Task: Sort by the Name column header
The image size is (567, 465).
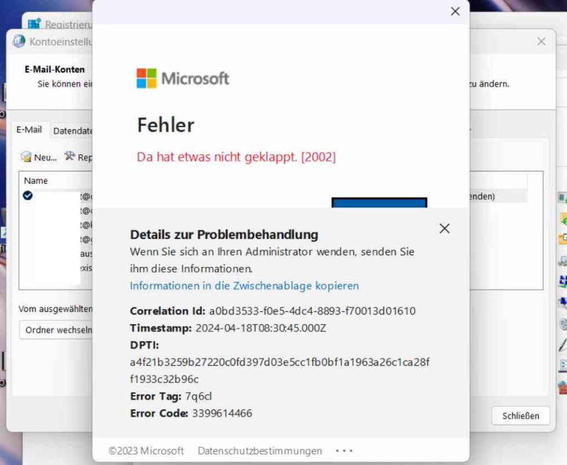Action: pyautogui.click(x=36, y=181)
